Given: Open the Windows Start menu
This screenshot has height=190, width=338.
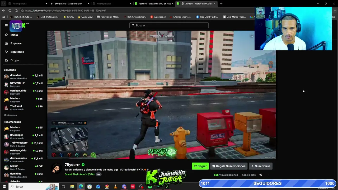Looking at the screenshot, I should click(4, 187).
